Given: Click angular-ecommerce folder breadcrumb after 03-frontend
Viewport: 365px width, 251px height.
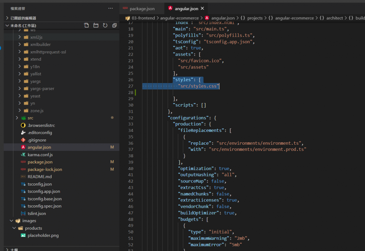Looking at the screenshot, I should pyautogui.click(x=180, y=18).
